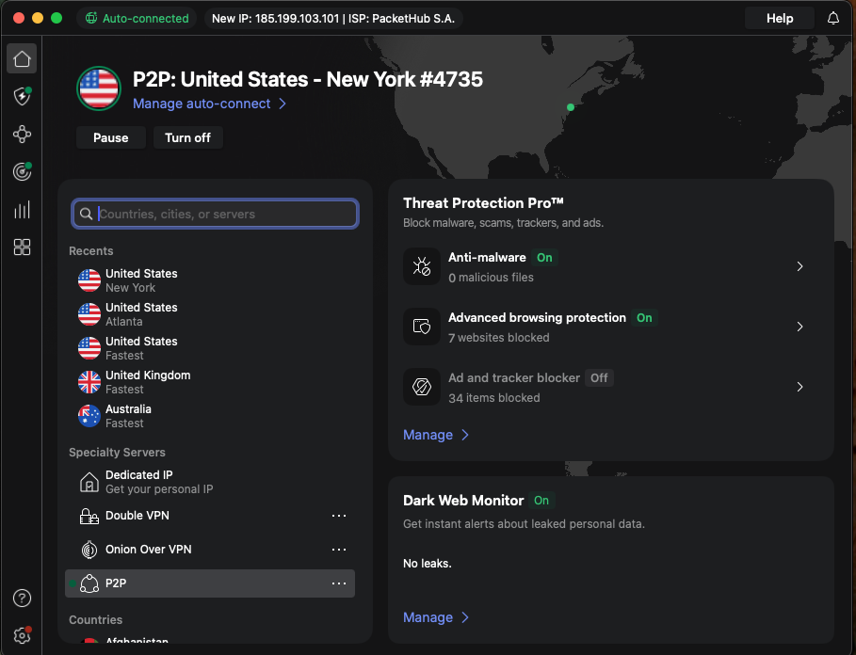
Task: Click the Onion Over VPN icon
Action: click(89, 550)
